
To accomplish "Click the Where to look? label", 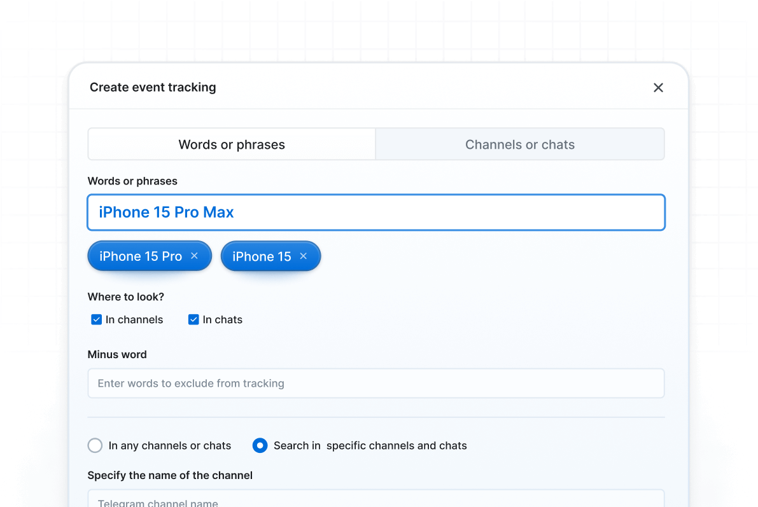I will tap(125, 296).
